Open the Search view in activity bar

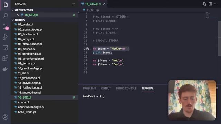click(x=5, y=15)
